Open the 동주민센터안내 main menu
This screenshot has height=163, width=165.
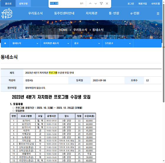pos(64,13)
